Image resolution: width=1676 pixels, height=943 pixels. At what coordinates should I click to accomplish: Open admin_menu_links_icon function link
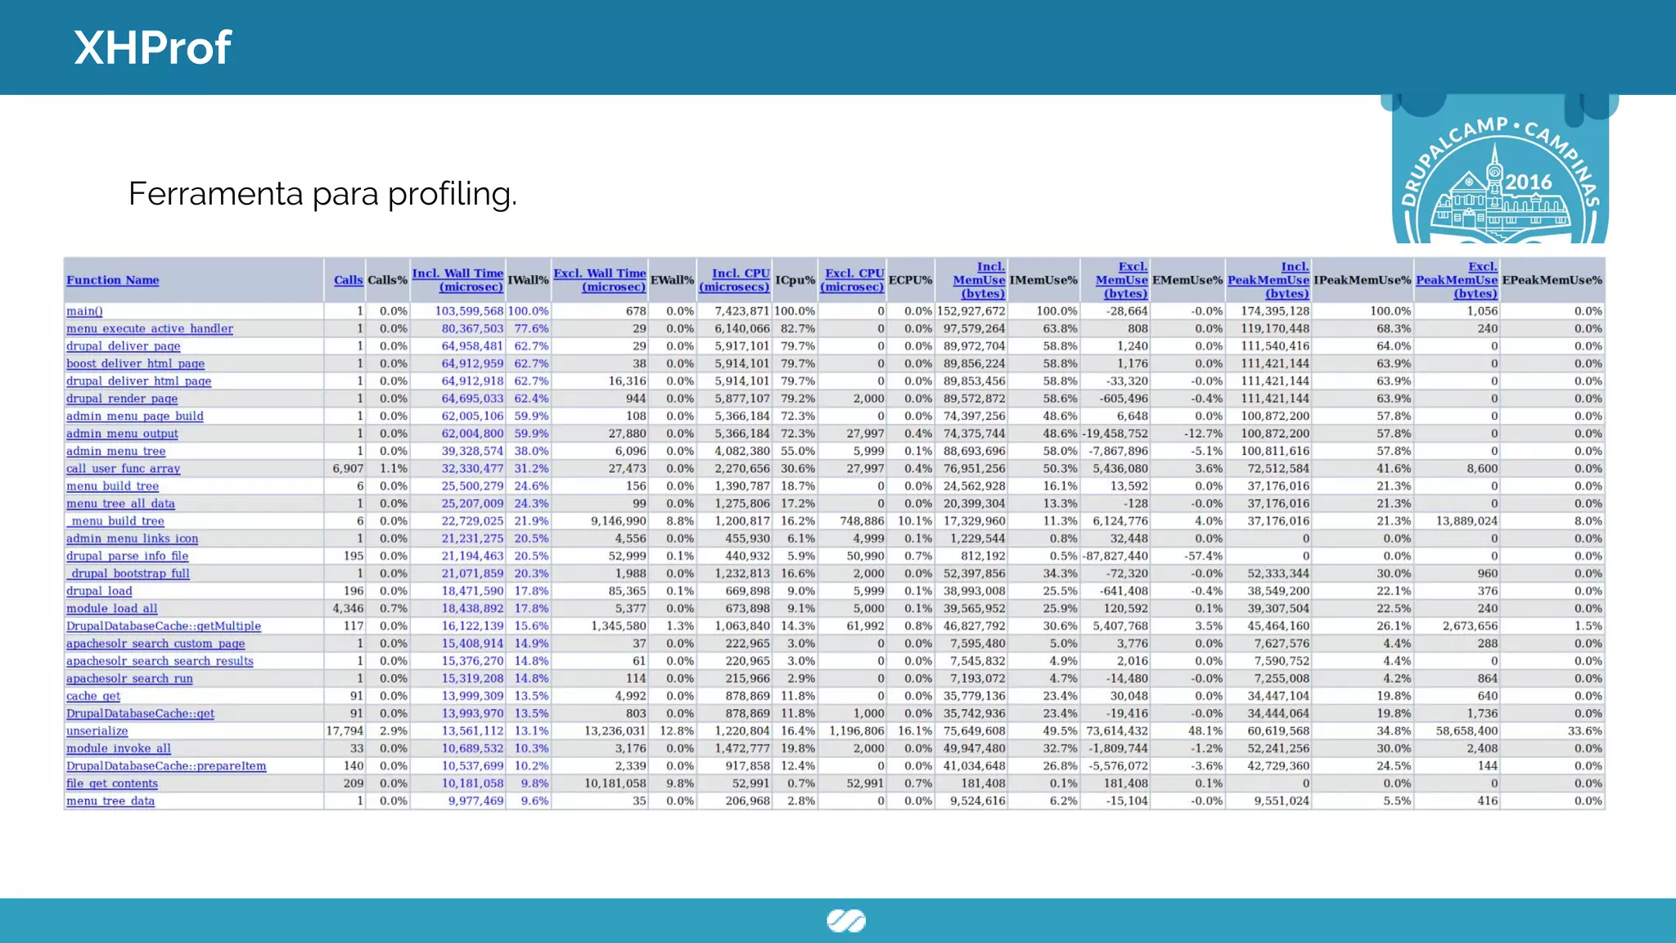[133, 539]
